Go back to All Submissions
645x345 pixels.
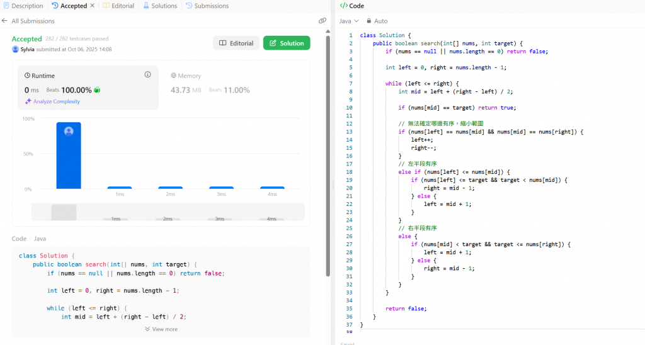33,21
